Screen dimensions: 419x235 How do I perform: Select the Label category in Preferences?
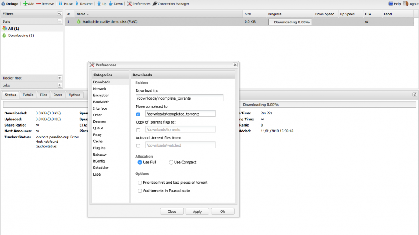pos(110,174)
